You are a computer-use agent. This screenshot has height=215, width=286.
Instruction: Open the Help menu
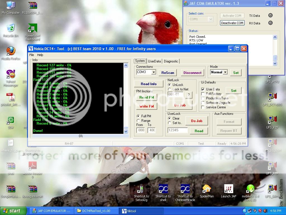point(40,55)
